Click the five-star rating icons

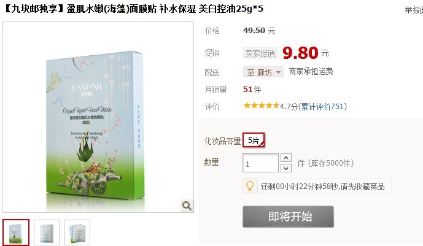pos(261,106)
